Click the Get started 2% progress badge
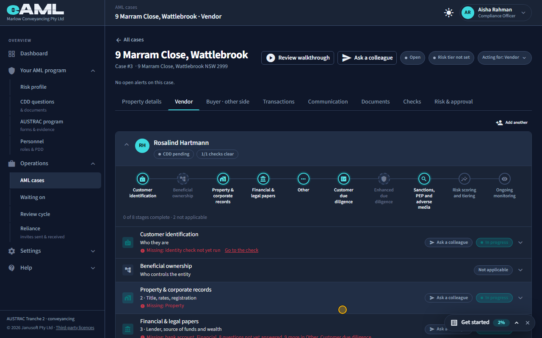 (x=501, y=322)
